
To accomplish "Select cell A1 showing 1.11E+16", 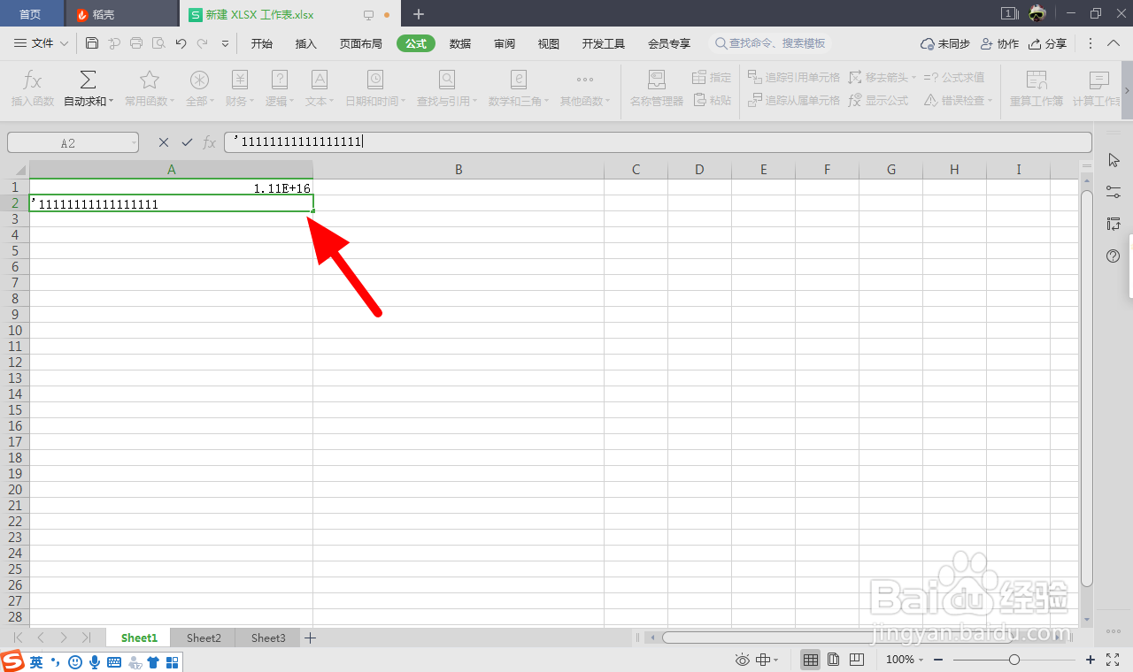I will 171,187.
